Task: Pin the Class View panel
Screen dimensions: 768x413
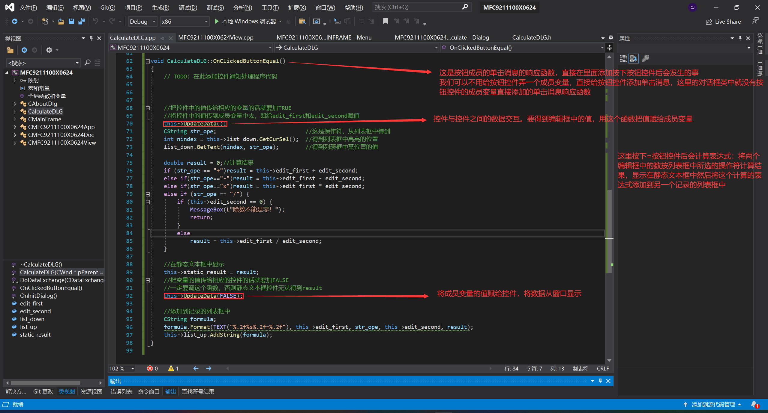Action: tap(91, 38)
